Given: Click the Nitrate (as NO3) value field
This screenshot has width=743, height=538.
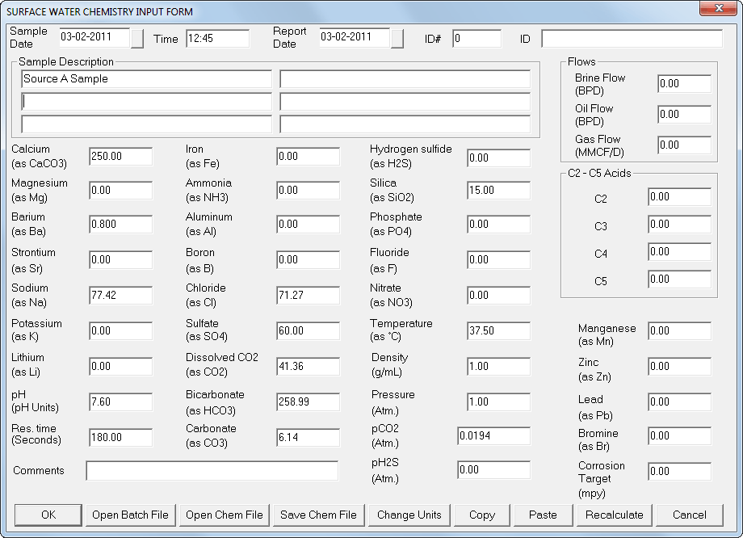Looking at the screenshot, I should (498, 296).
